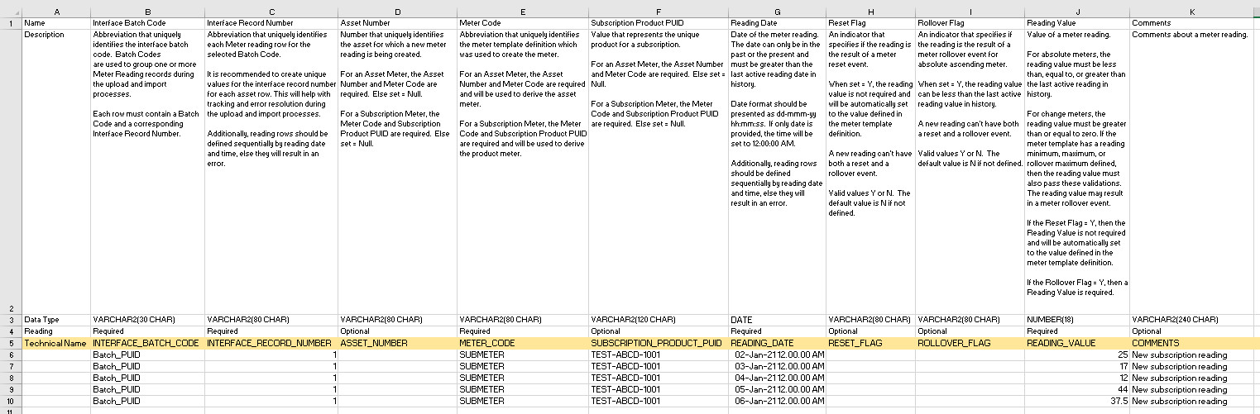Click 'New subscription reading' in row 10
The height and width of the screenshot is (414, 1260).
(1191, 401)
